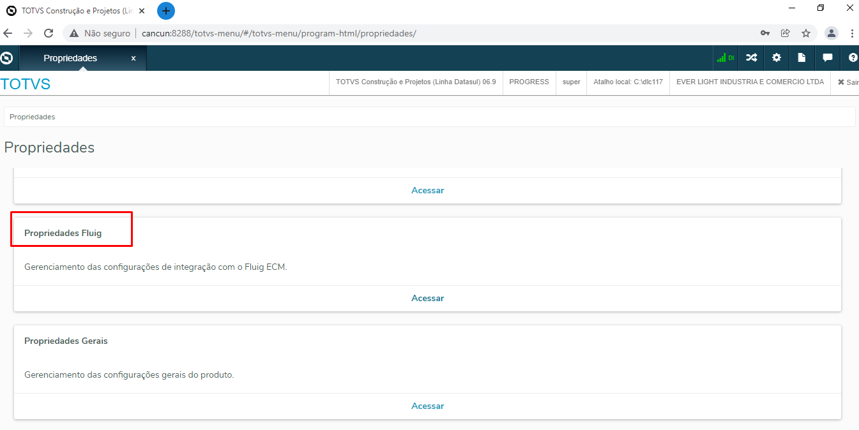
Task: Click the Não seguro security warning
Action: (x=99, y=33)
